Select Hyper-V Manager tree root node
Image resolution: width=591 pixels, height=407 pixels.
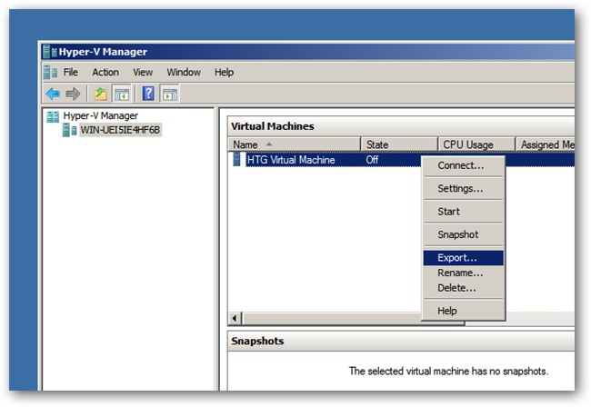coord(100,115)
